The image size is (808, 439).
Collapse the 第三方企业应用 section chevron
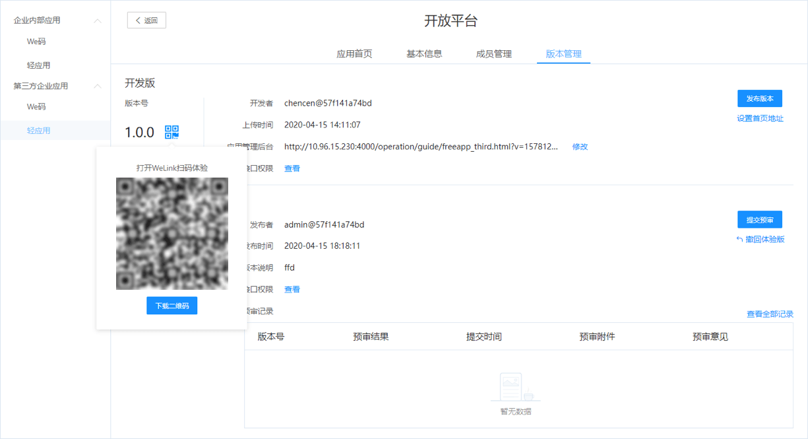(x=98, y=86)
